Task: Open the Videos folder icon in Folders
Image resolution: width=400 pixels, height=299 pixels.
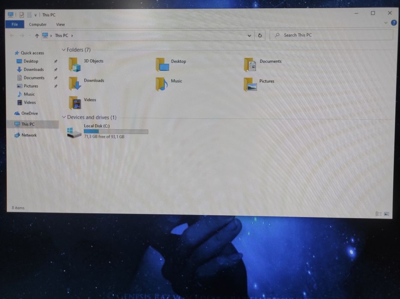Action: (x=75, y=103)
